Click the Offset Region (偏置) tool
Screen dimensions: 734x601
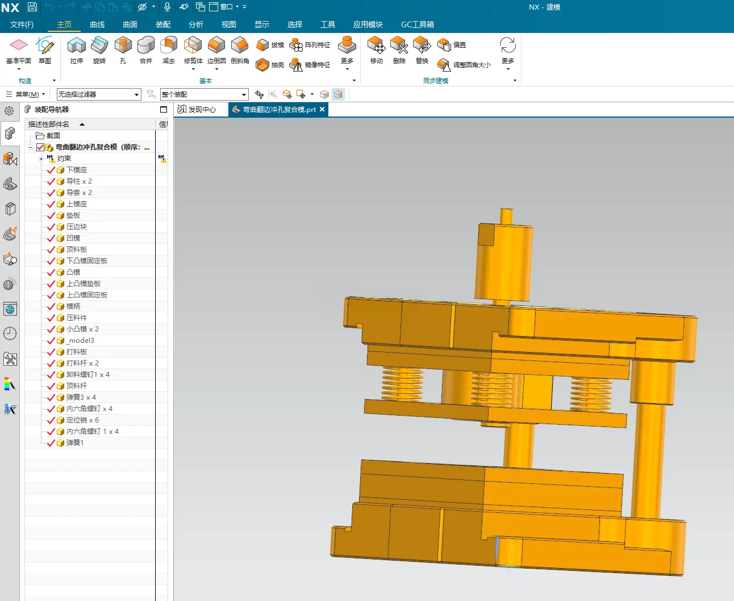tap(452, 45)
